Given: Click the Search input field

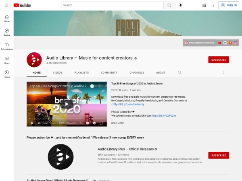Looking at the screenshot, I should 112,5.
